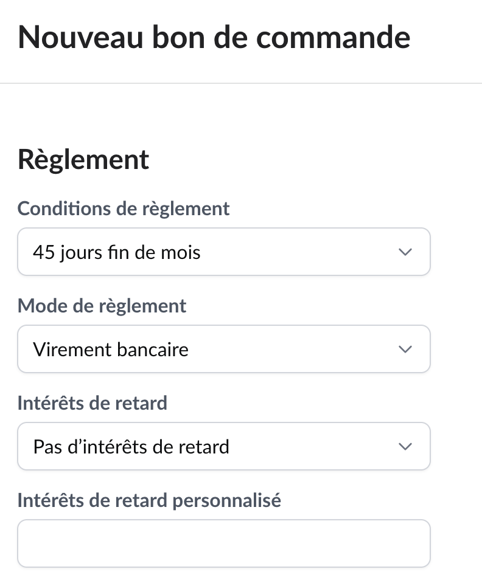Click the 'Virement bancaire' selected value
This screenshot has height=586, width=482.
(111, 350)
